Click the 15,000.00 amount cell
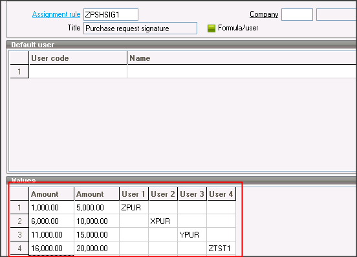The height and width of the screenshot is (257, 357). [97, 234]
